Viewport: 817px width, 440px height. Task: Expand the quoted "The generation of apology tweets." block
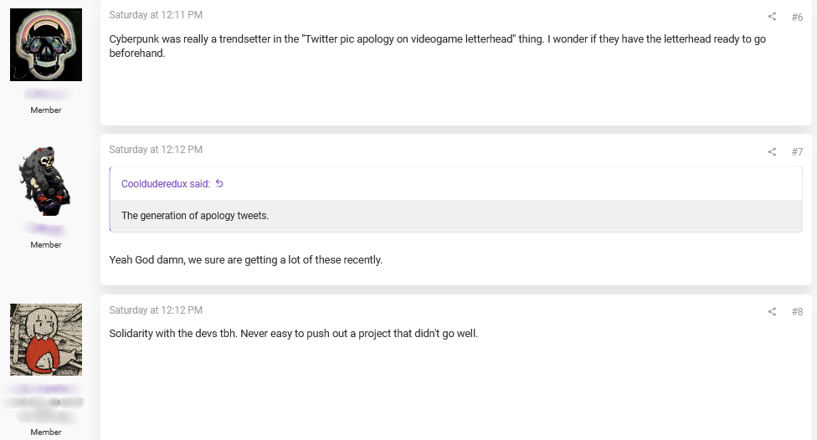click(455, 216)
